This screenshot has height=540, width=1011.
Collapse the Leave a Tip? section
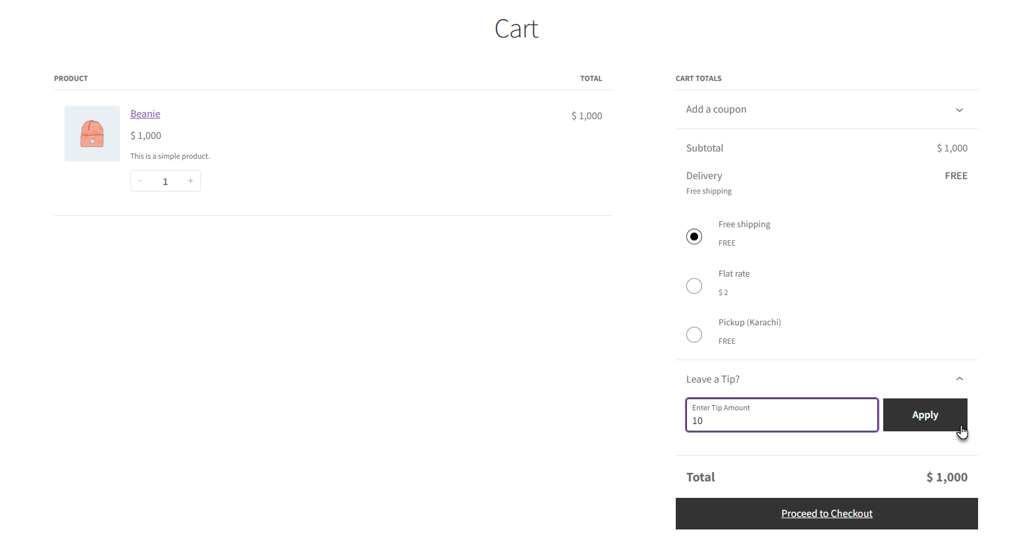(713, 379)
